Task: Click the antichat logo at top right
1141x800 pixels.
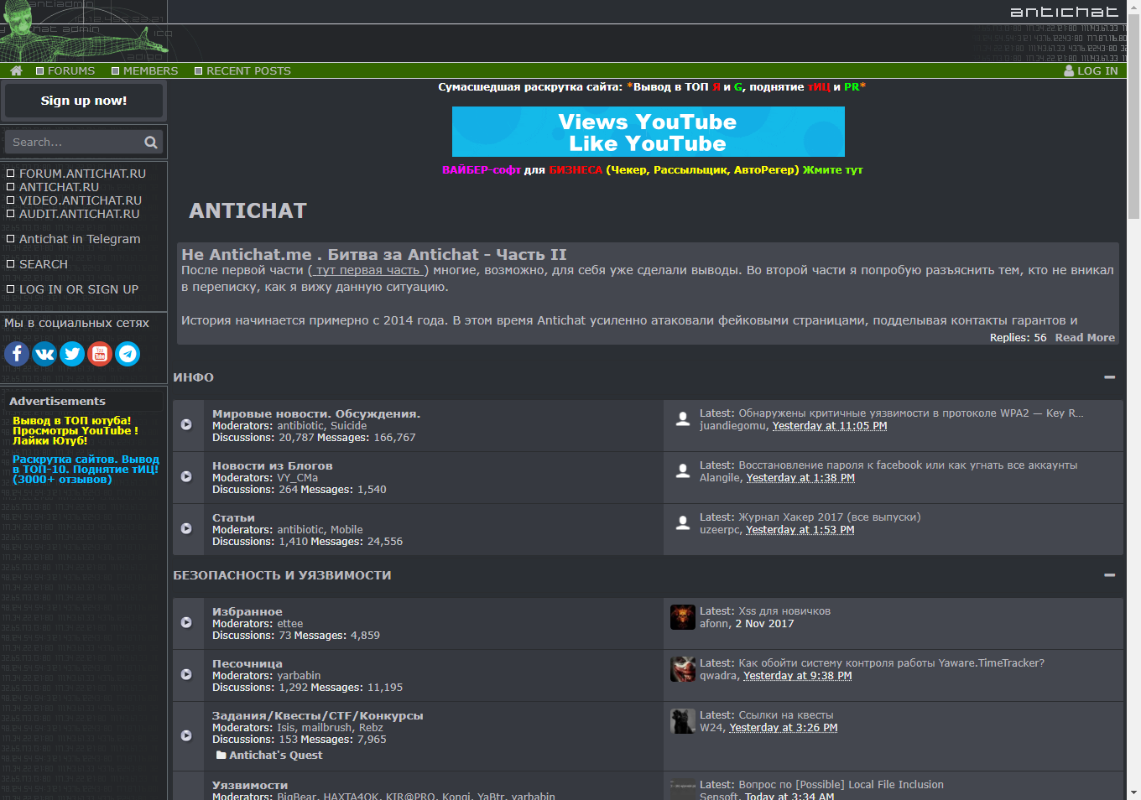Action: point(1064,12)
